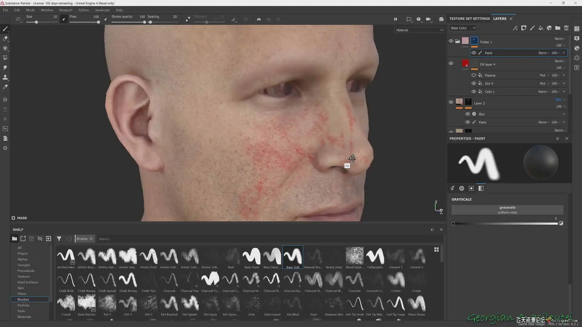Image resolution: width=582 pixels, height=327 pixels.
Task: Toggle visibility of Blur filter
Action: pos(468,114)
